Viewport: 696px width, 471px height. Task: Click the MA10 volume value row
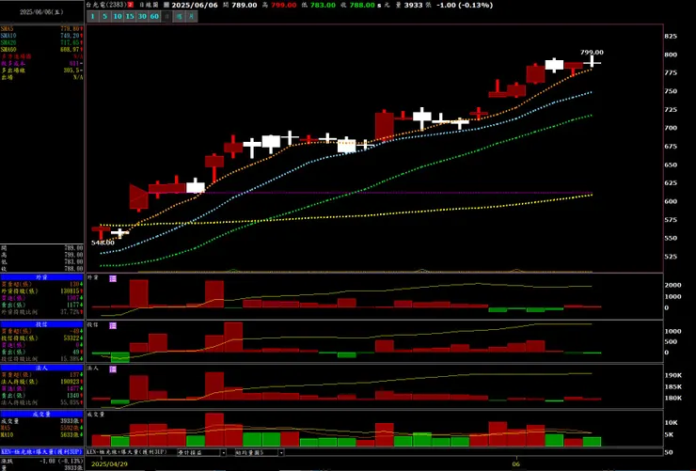(41, 435)
